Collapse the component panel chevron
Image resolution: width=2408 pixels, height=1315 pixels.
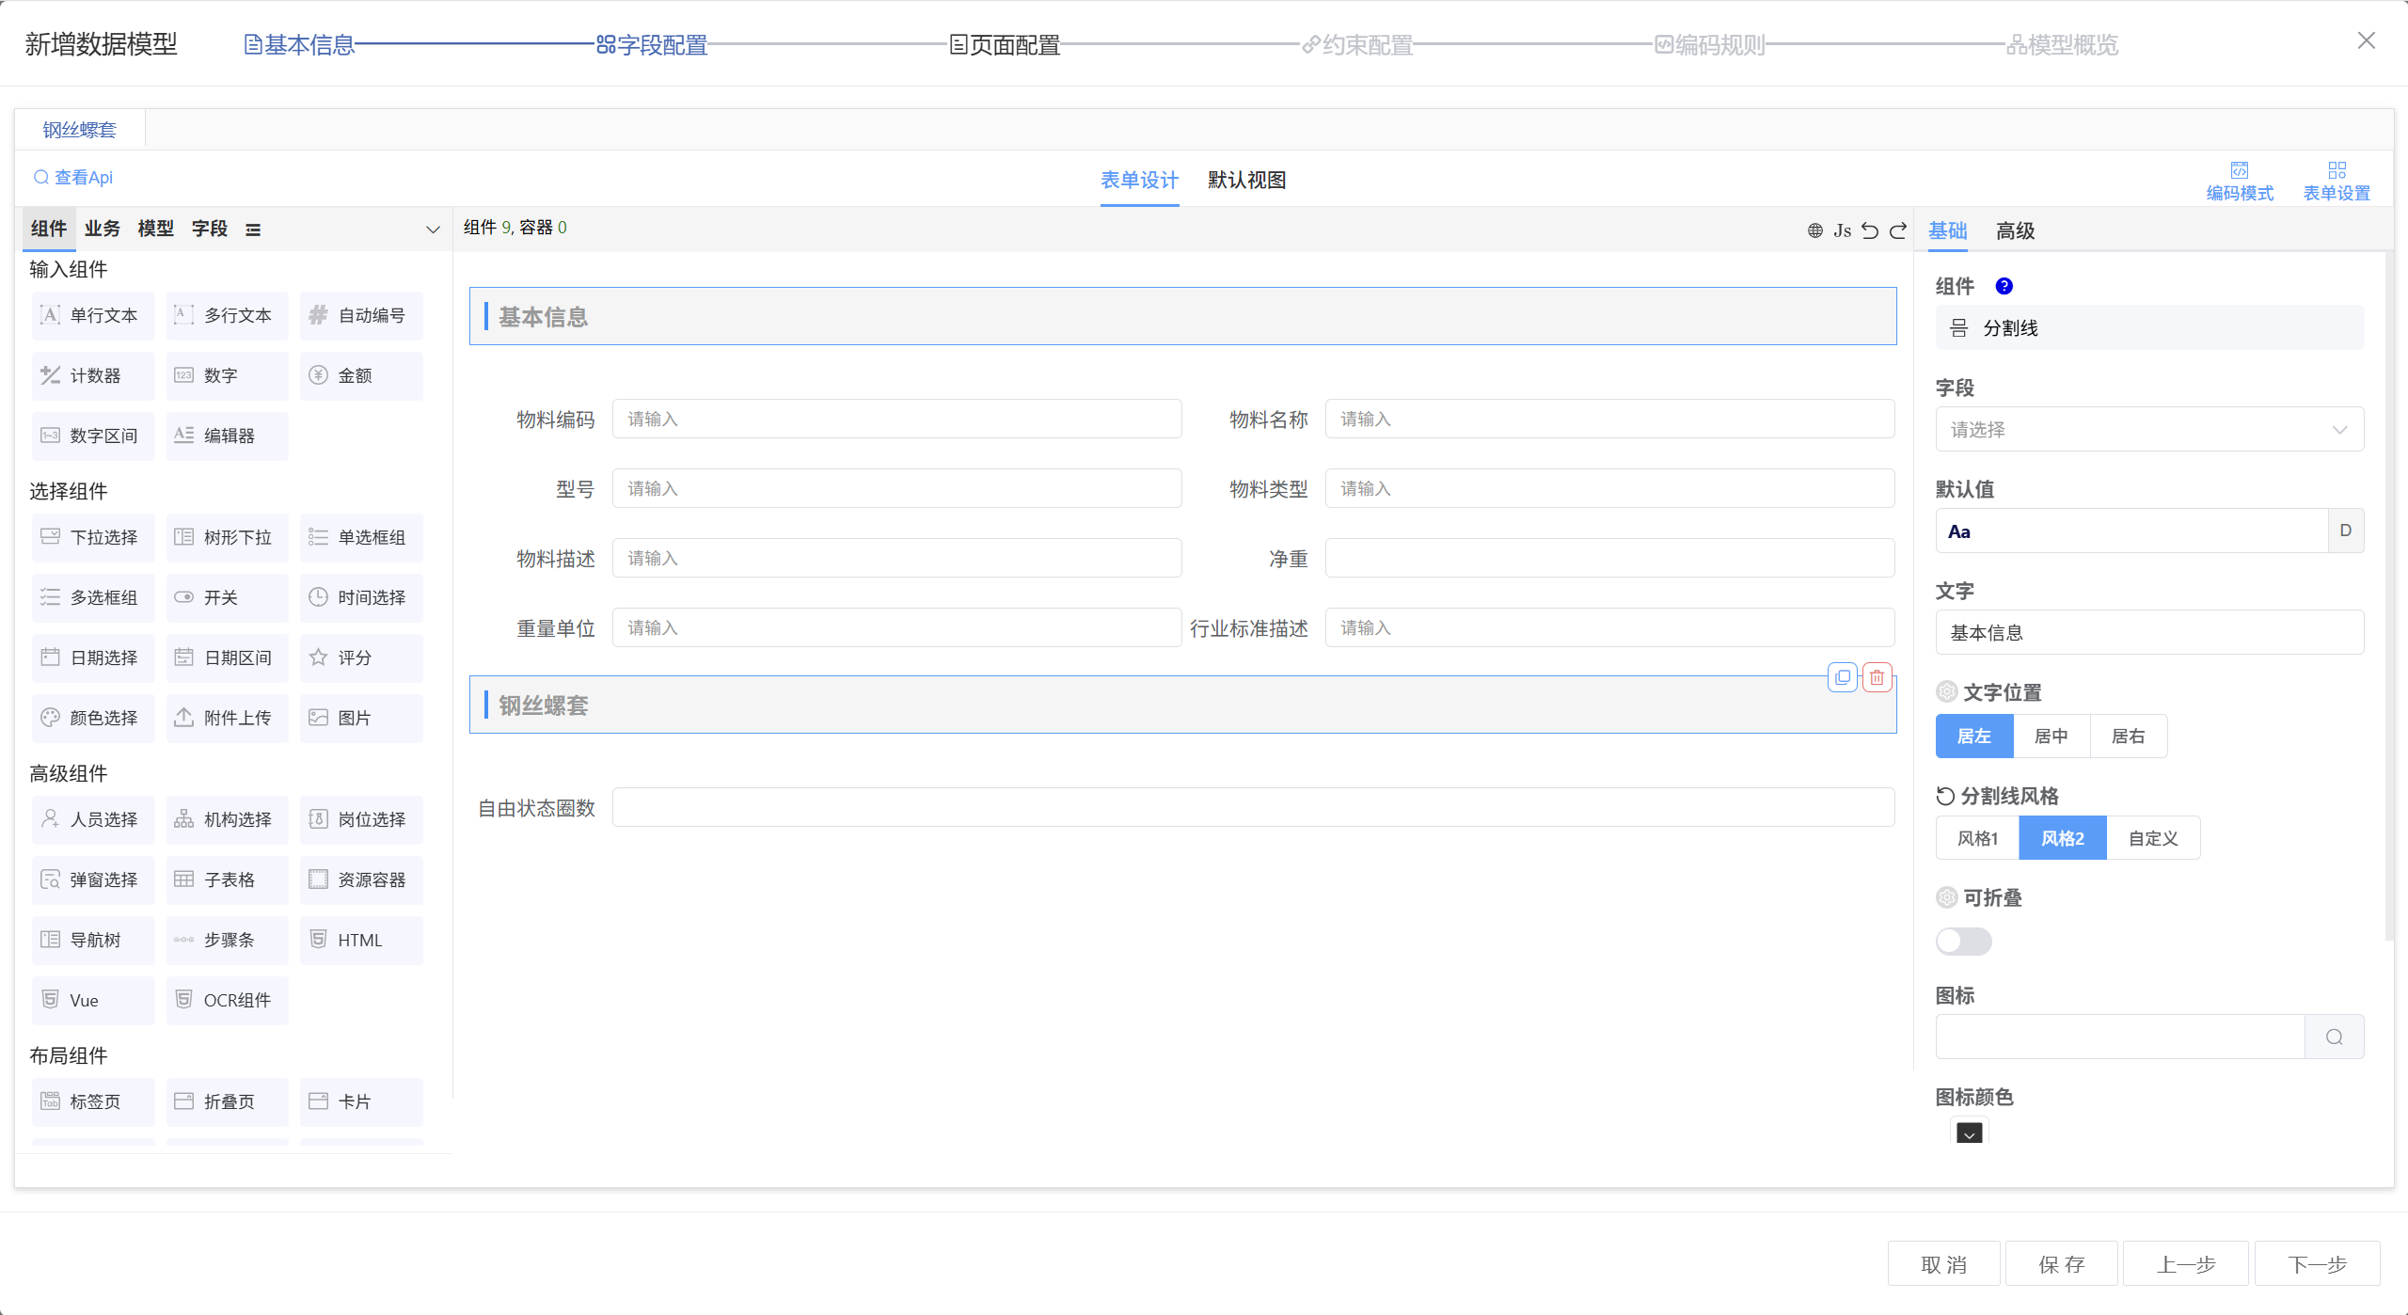pos(433,230)
